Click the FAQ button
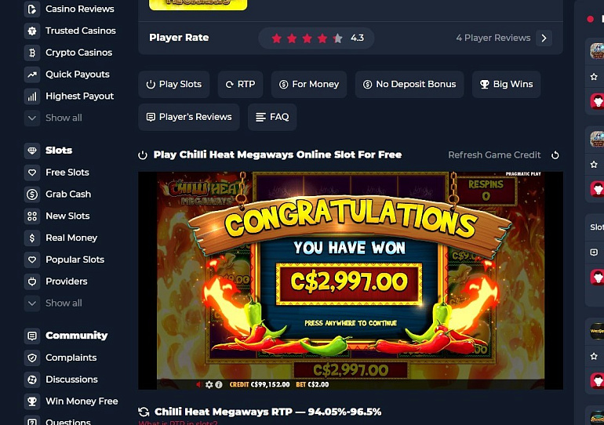Viewport: 604px width, 425px height. pyautogui.click(x=272, y=117)
